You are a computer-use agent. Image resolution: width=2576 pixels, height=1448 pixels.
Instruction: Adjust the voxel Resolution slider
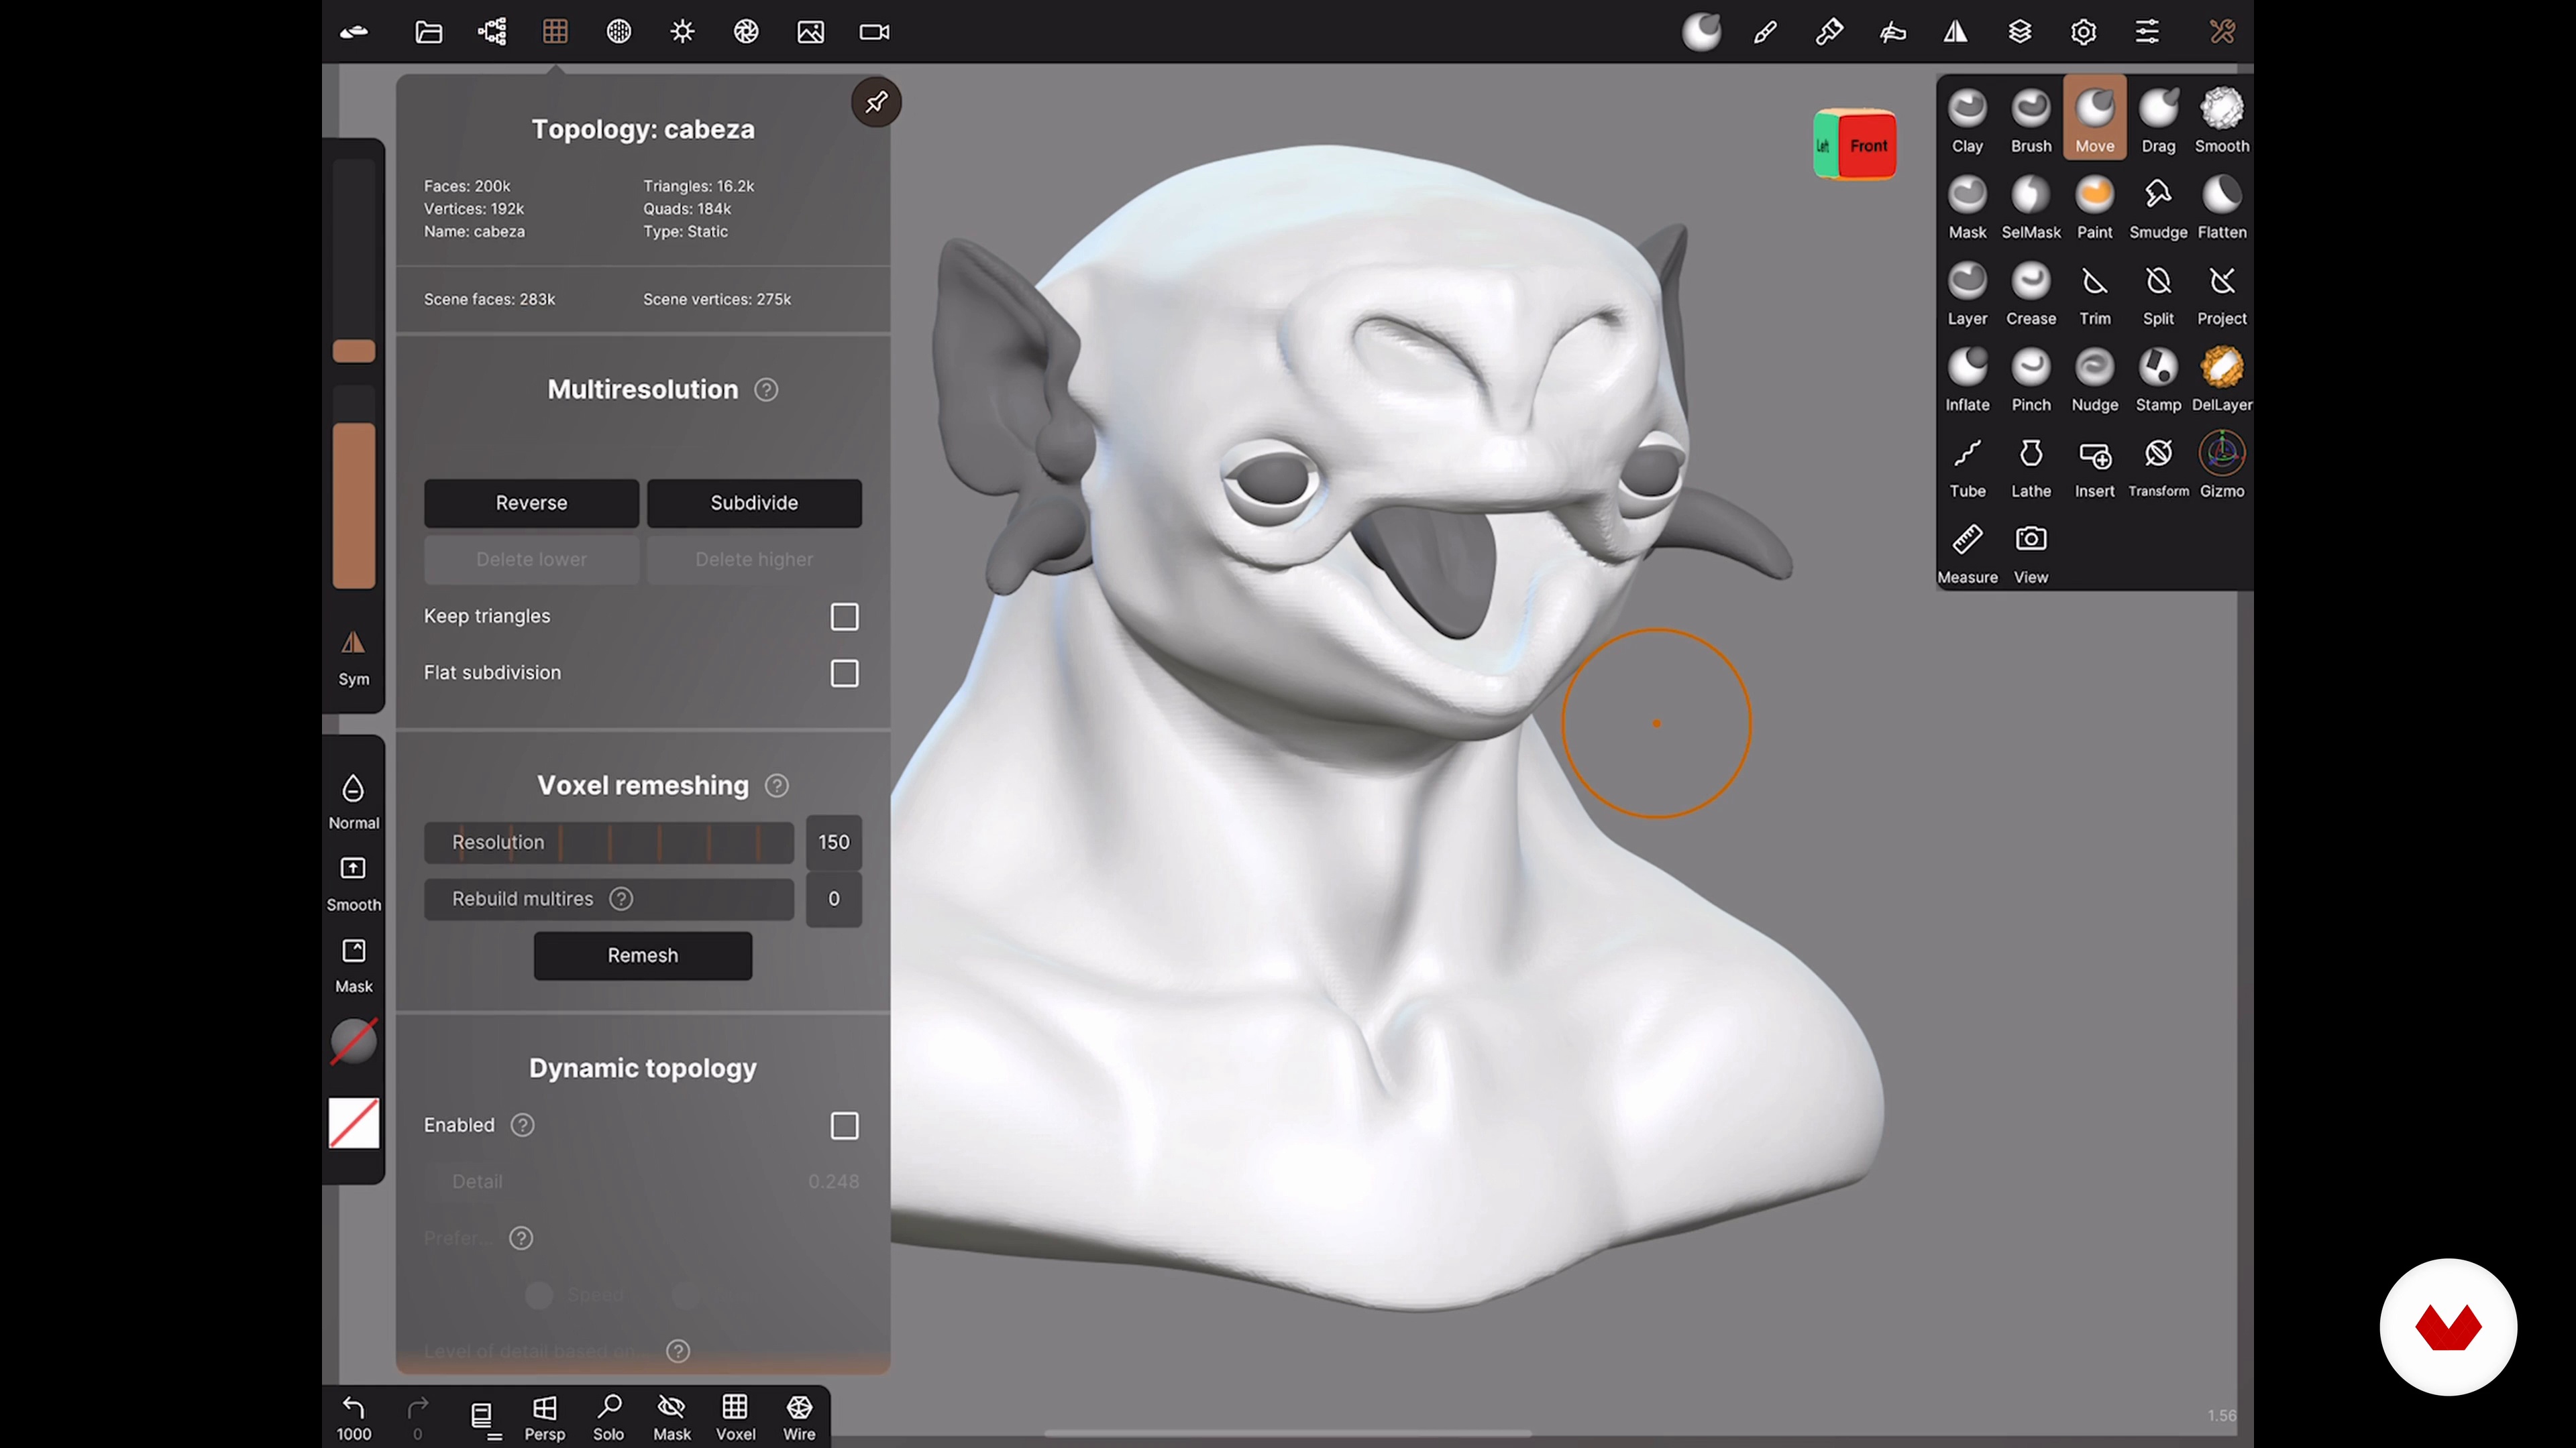(x=608, y=843)
